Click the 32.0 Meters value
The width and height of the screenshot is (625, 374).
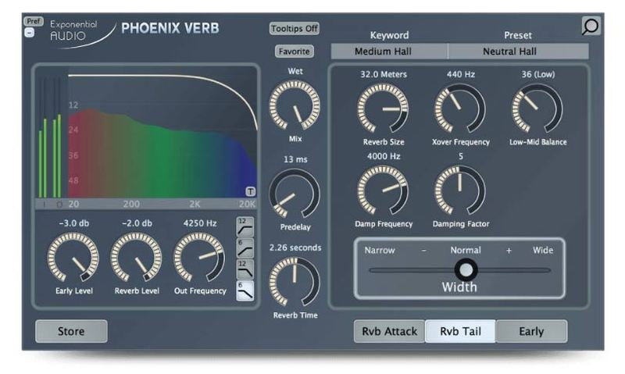click(384, 74)
